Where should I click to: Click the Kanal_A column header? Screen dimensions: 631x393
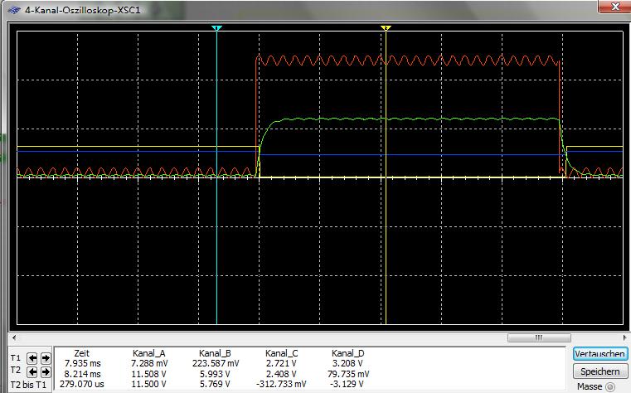point(149,353)
